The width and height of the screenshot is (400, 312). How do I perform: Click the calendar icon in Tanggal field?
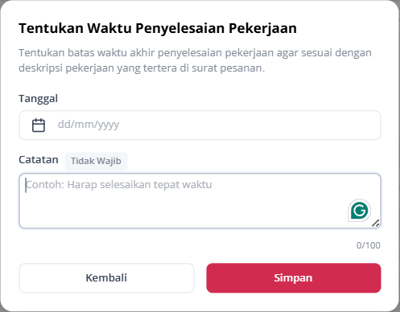pyautogui.click(x=39, y=125)
